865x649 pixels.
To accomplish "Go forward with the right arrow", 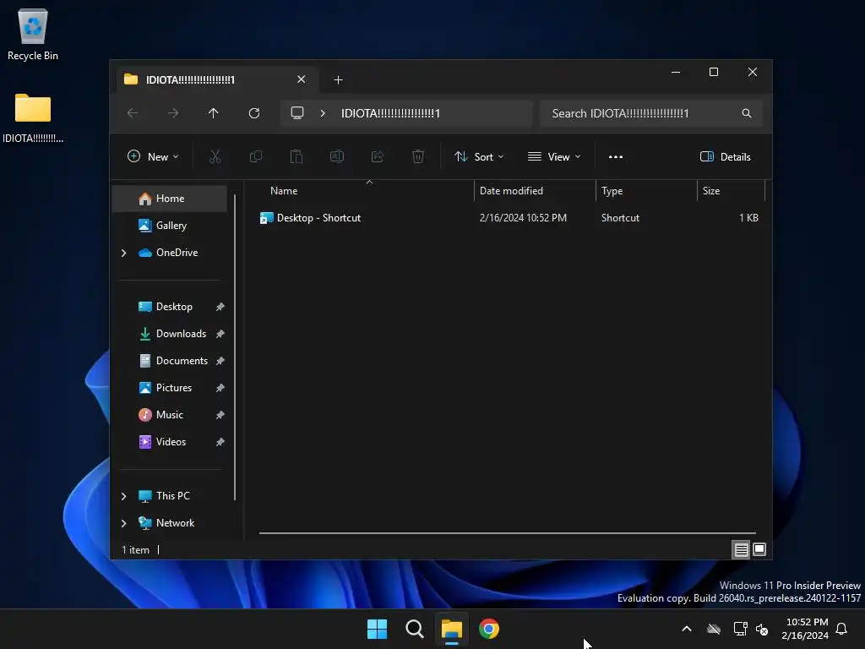I will (173, 113).
